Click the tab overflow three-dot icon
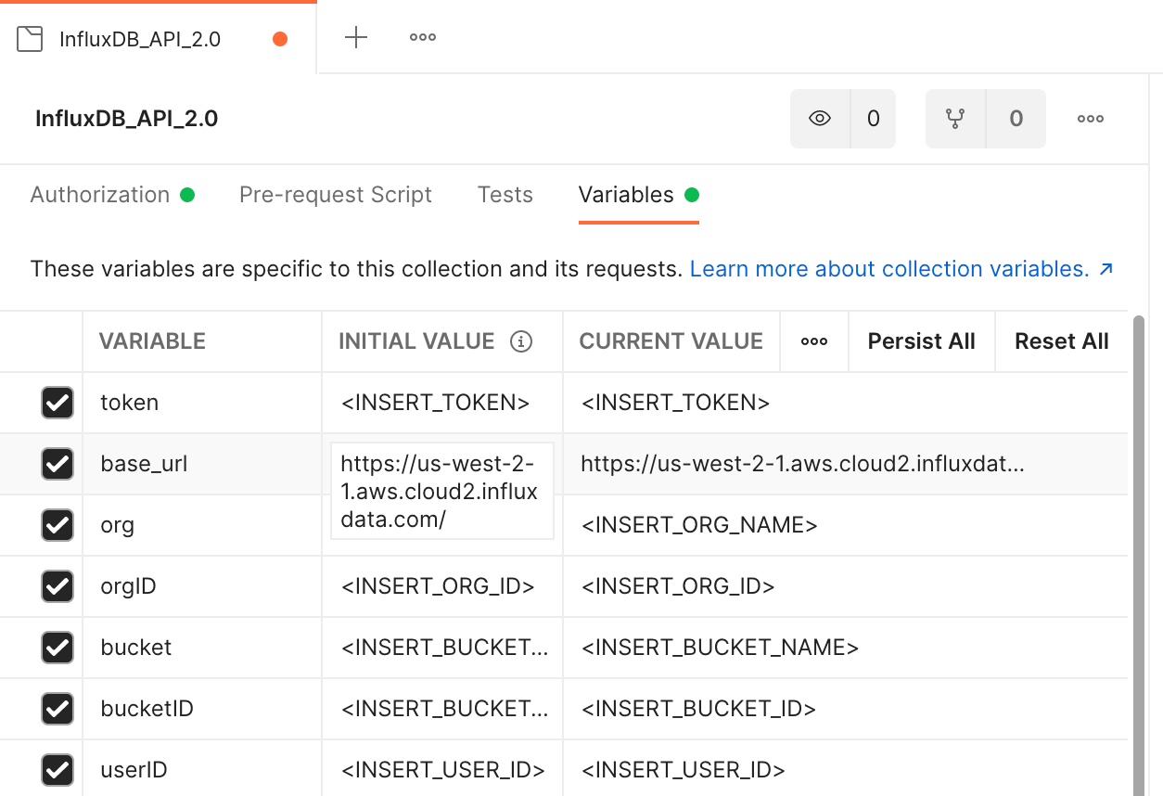The width and height of the screenshot is (1163, 796). click(422, 37)
